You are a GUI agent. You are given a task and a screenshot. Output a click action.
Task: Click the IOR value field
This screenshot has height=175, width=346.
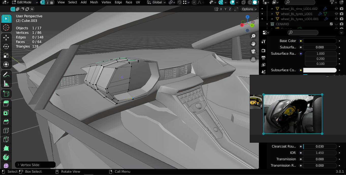(x=320, y=153)
